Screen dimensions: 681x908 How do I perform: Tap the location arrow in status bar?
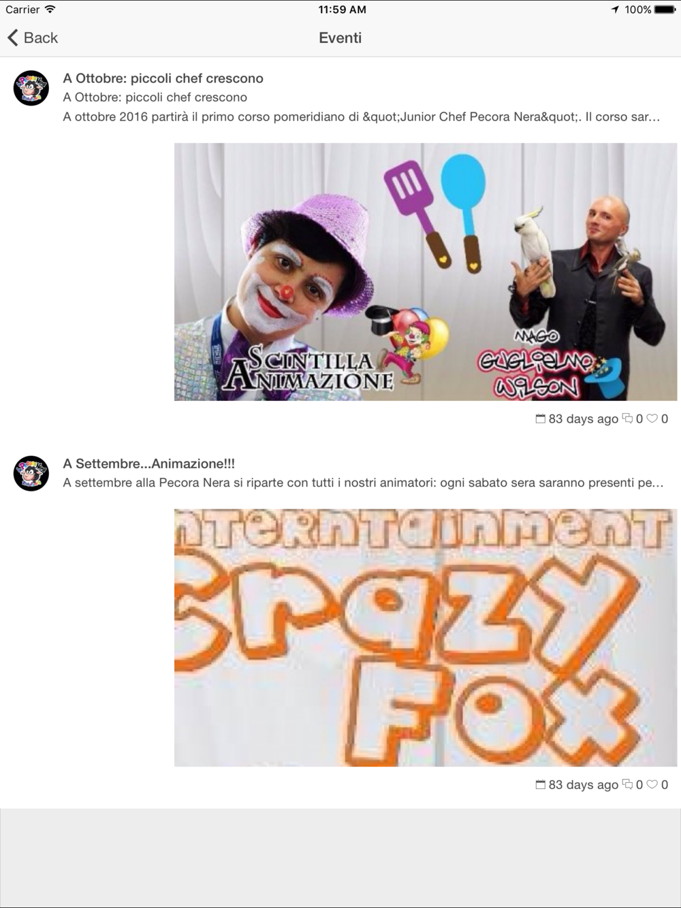615,10
